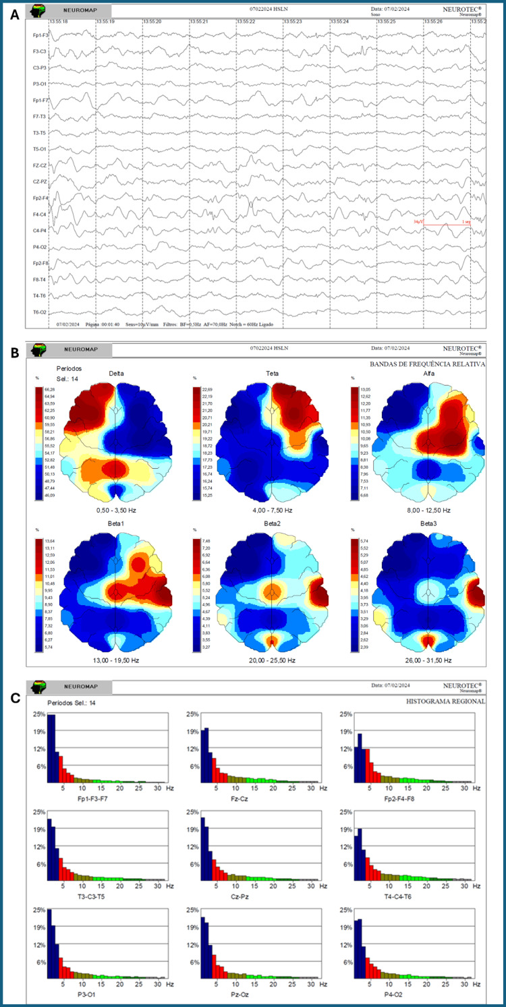506x1007 pixels.
Task: Select the T3-T5 channel label
Action: point(40,133)
